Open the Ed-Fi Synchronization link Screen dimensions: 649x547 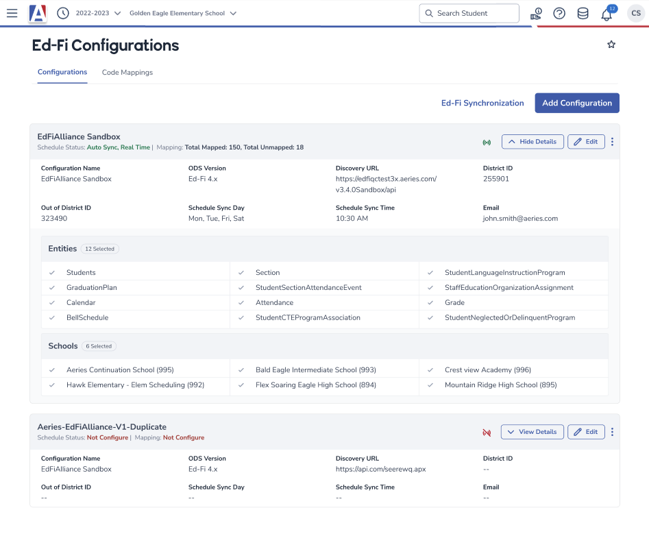pyautogui.click(x=482, y=103)
